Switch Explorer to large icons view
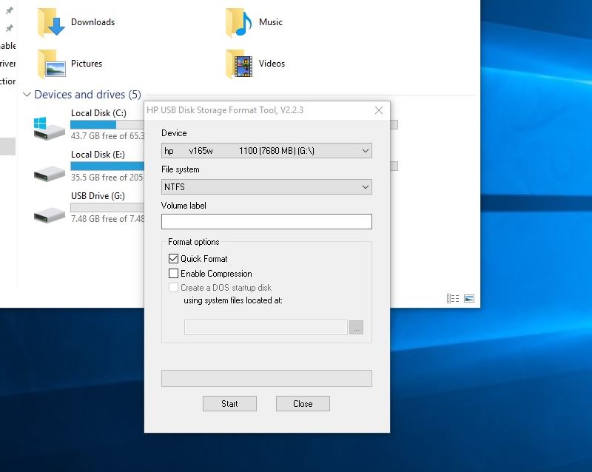Image resolution: width=592 pixels, height=472 pixels. pos(469,299)
